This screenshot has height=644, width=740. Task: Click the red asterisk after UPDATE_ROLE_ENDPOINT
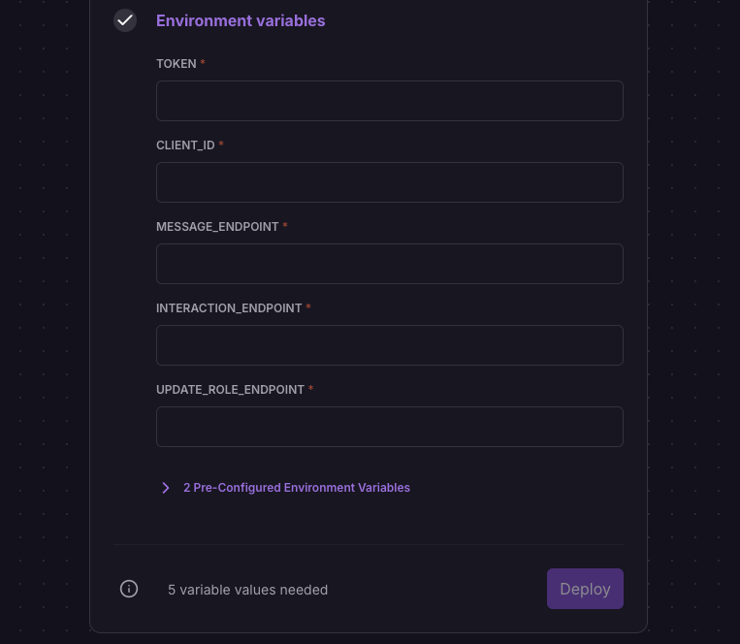tap(310, 389)
